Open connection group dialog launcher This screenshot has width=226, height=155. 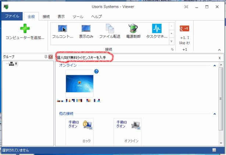click(172, 49)
